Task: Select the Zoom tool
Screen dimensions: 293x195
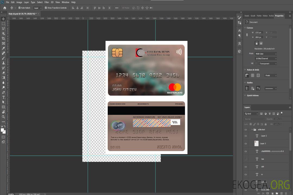Action: [3, 117]
